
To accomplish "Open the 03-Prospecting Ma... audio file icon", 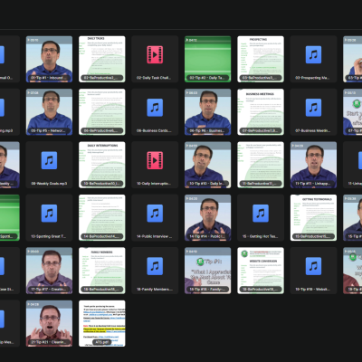I will pyautogui.click(x=313, y=54).
